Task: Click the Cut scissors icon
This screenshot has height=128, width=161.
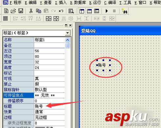Action: pos(31,11)
